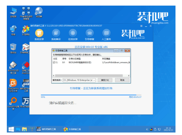Screen dimensions: 182x135
Task: Minimize the 引导修复工具 dialog
Action: [116, 50]
